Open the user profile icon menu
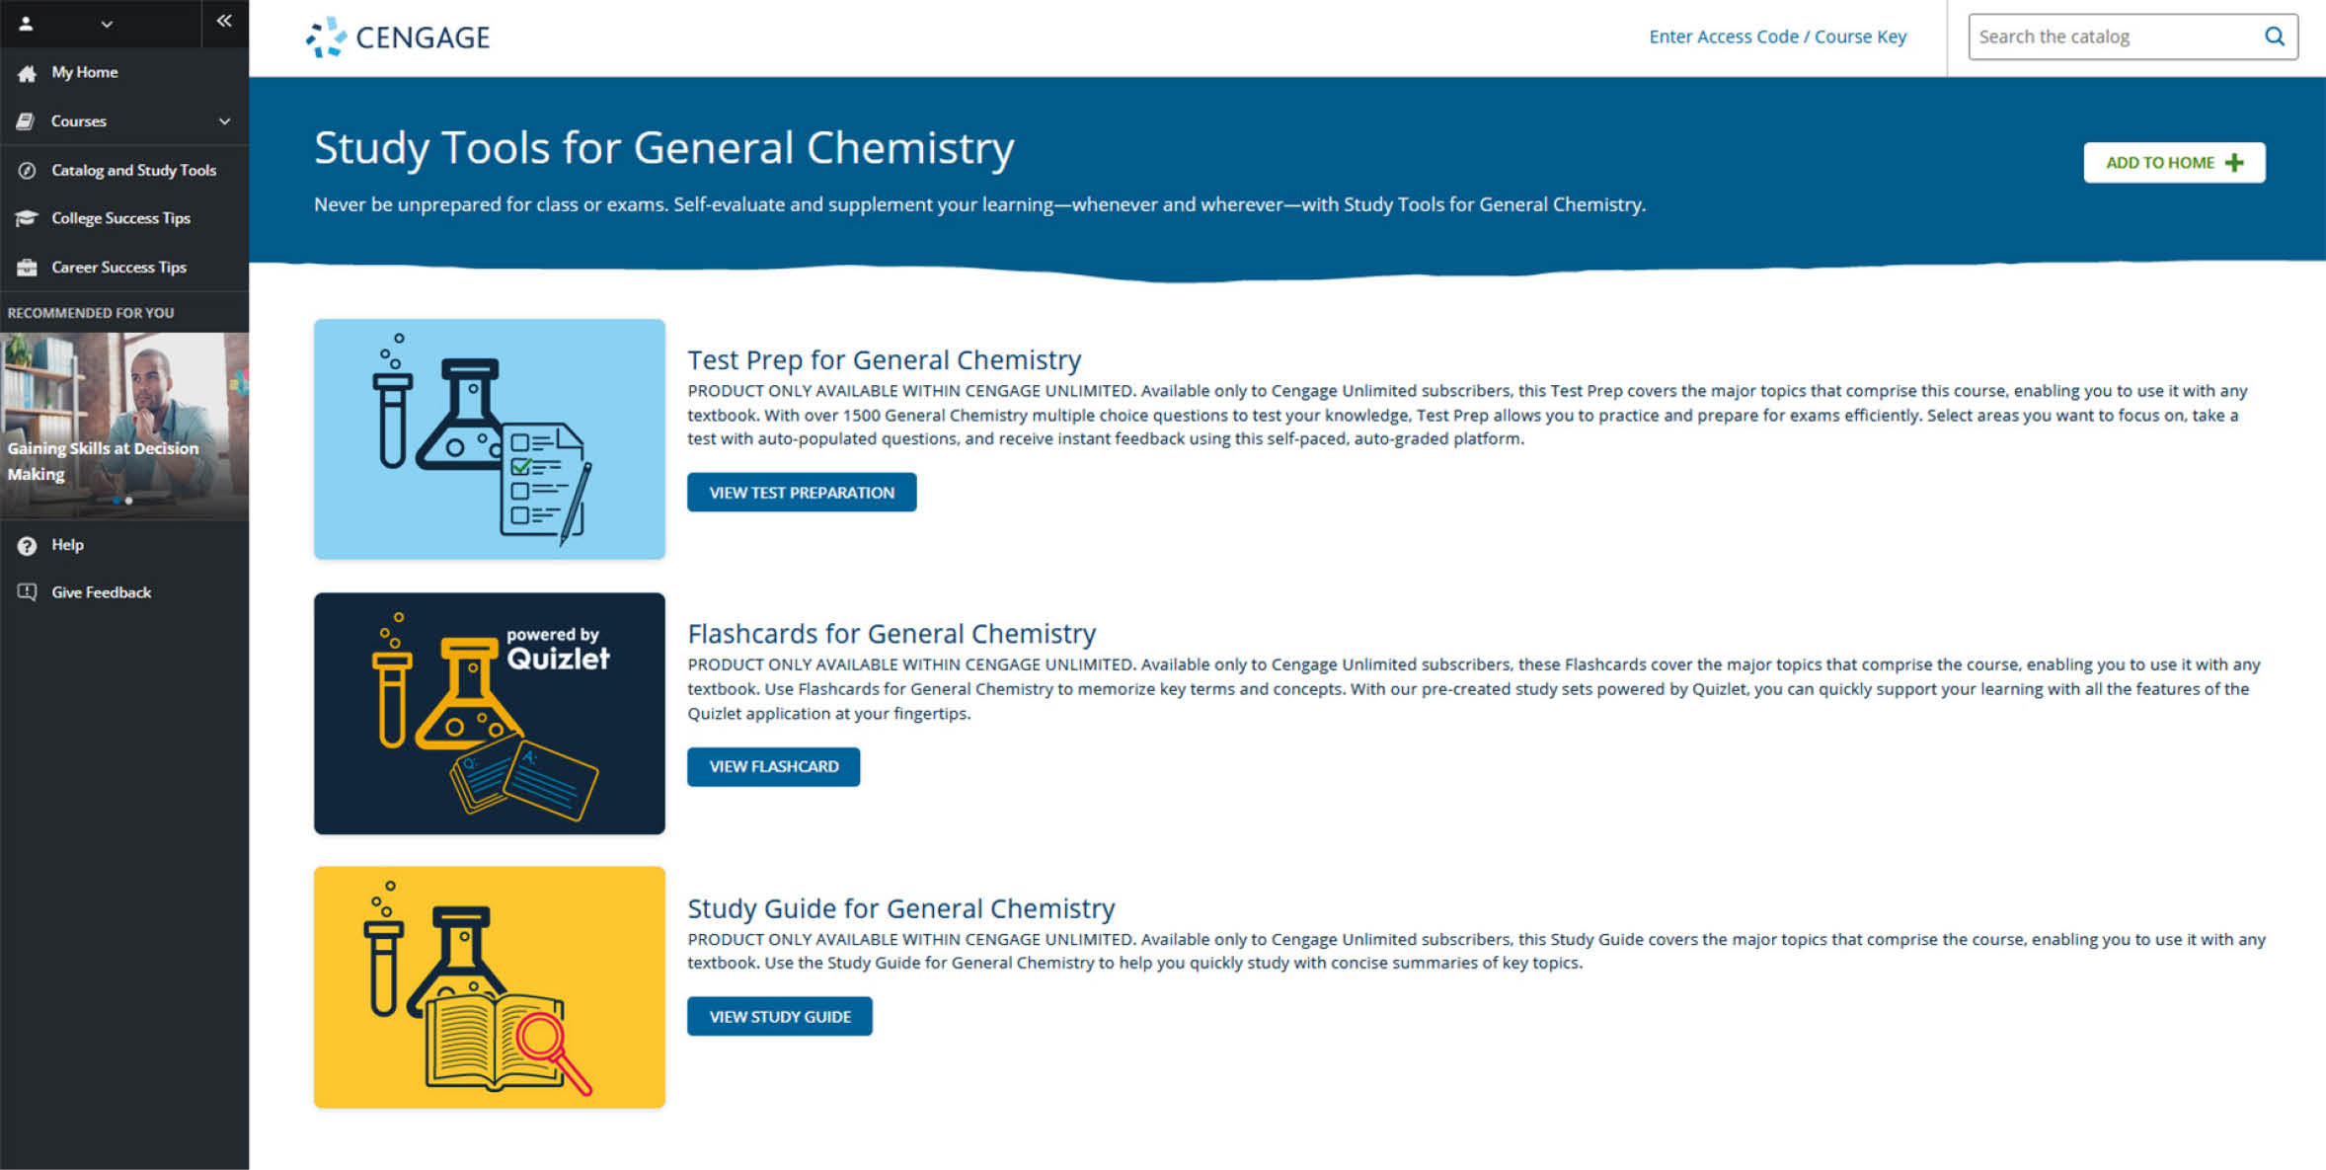The width and height of the screenshot is (2326, 1170). [x=27, y=24]
